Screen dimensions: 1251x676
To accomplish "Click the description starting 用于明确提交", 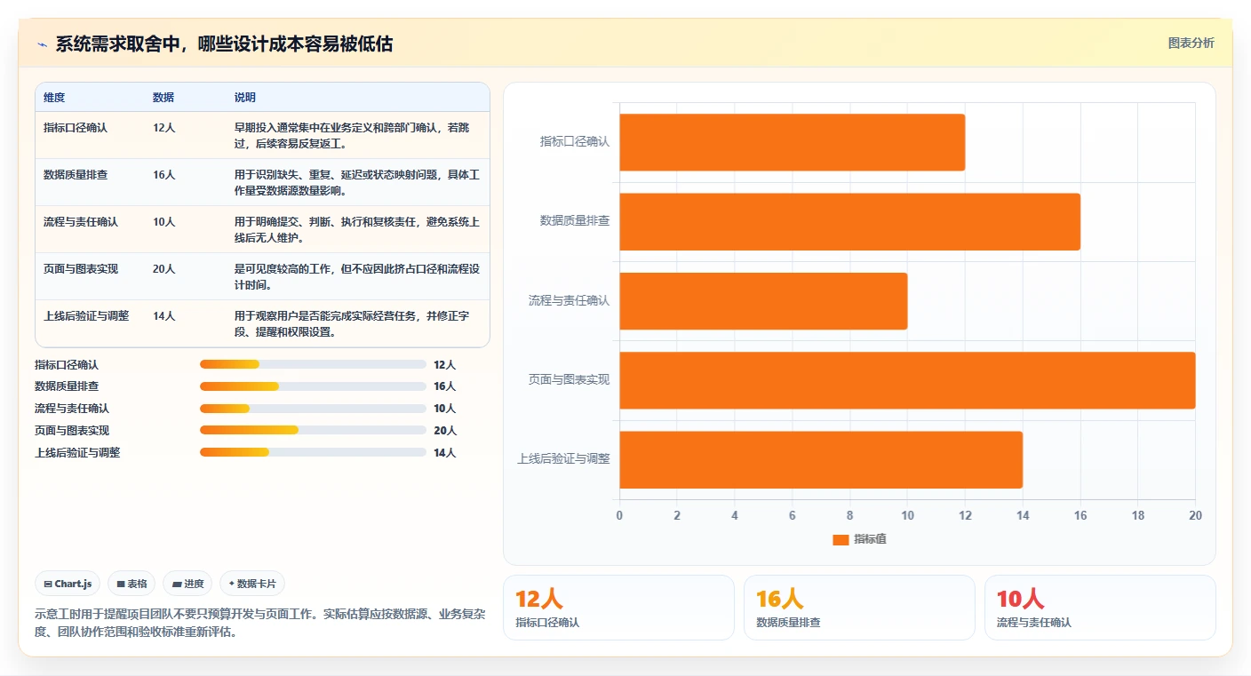I will [x=357, y=229].
